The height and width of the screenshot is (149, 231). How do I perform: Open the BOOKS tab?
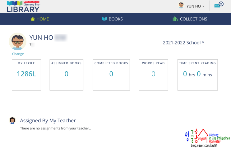112,19
